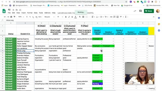Undo the last action in toolbar
This screenshot has width=162, height=91.
5,17
